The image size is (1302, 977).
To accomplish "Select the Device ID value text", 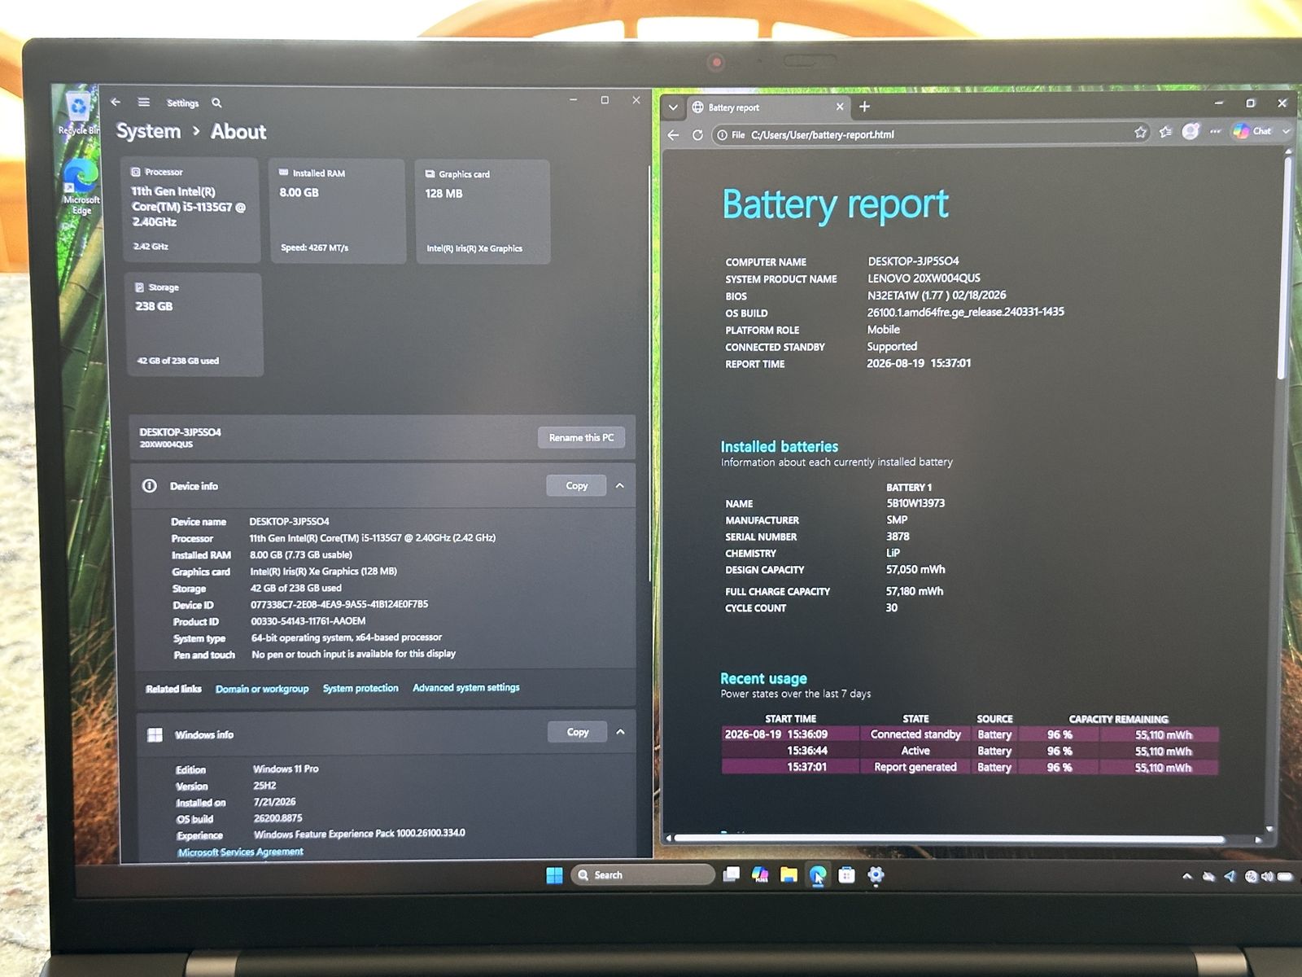I will pos(339,604).
